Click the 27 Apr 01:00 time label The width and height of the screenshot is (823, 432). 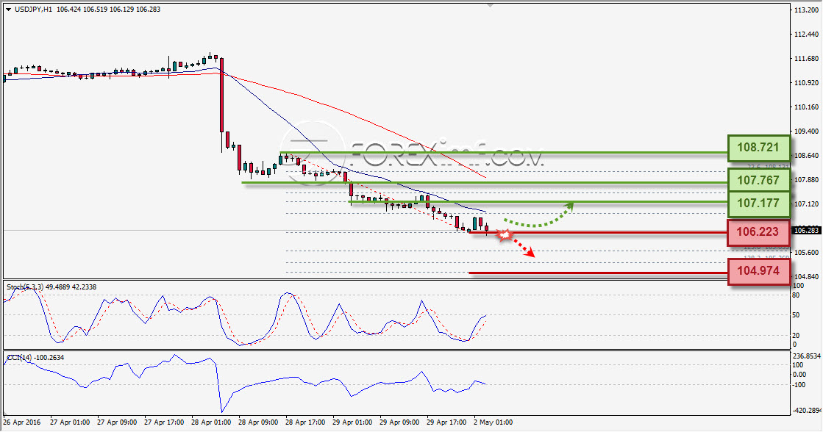[x=70, y=422]
